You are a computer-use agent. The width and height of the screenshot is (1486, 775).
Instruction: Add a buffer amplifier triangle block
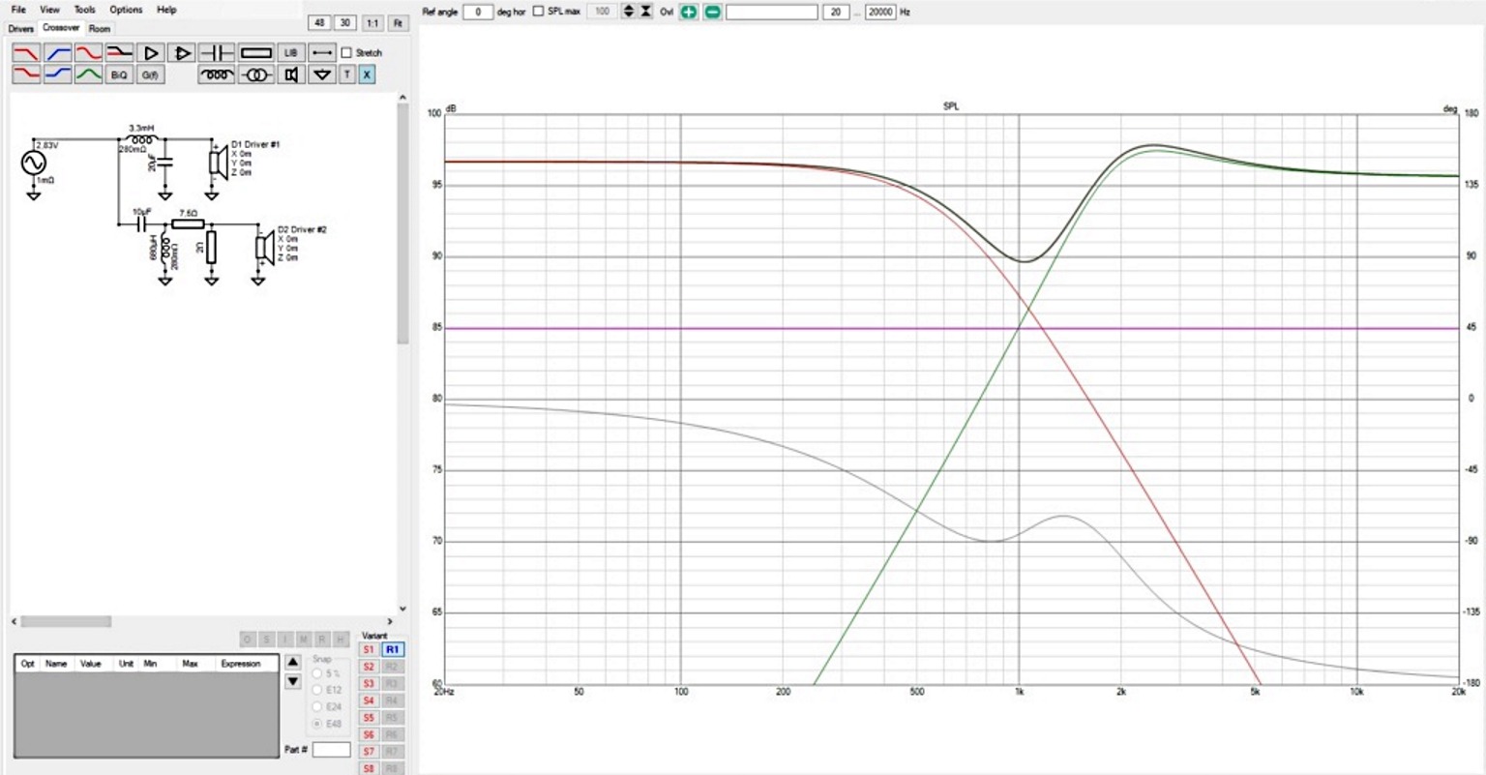[x=150, y=52]
